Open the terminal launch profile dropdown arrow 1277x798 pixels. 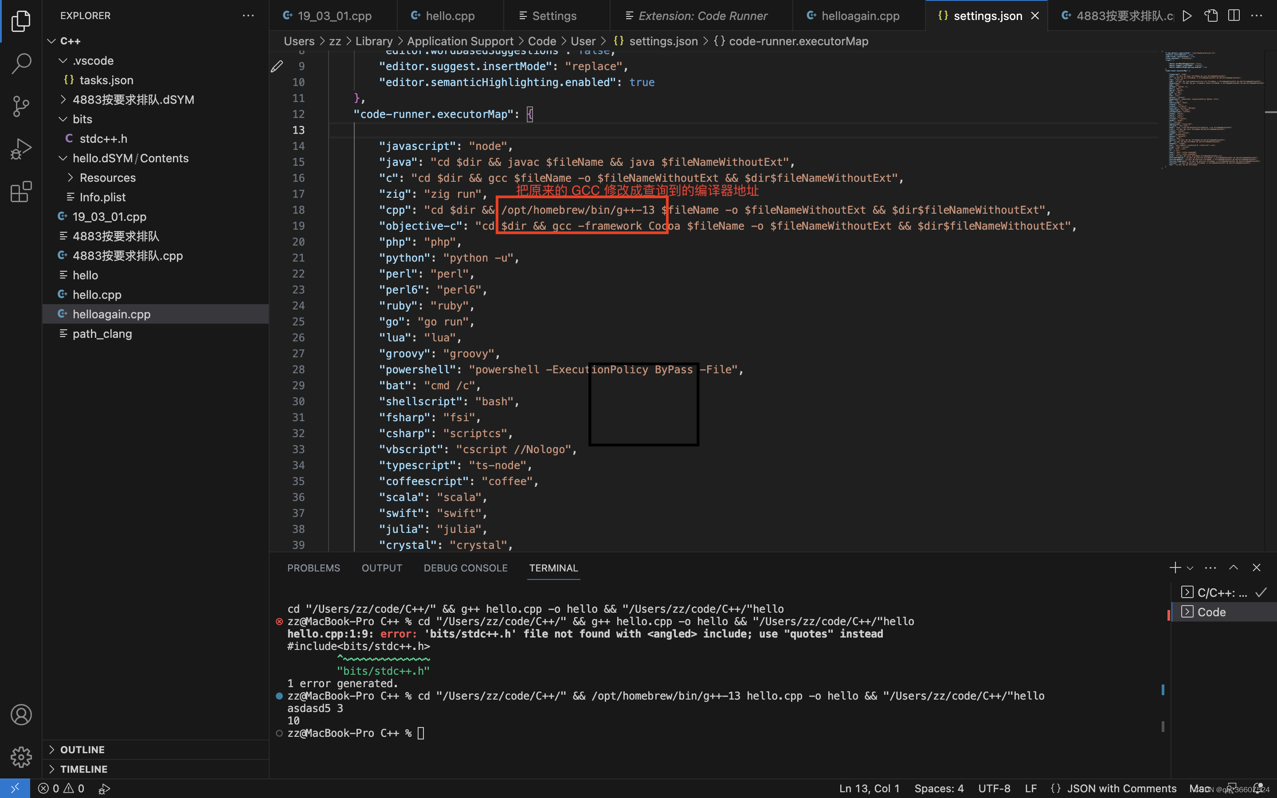[1191, 568]
